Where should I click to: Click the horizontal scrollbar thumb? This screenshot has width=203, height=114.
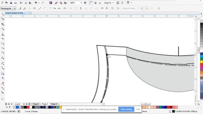tap(146, 104)
